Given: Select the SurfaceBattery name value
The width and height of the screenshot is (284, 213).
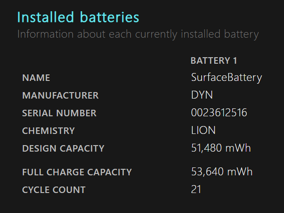Looking at the screenshot, I should pos(226,78).
